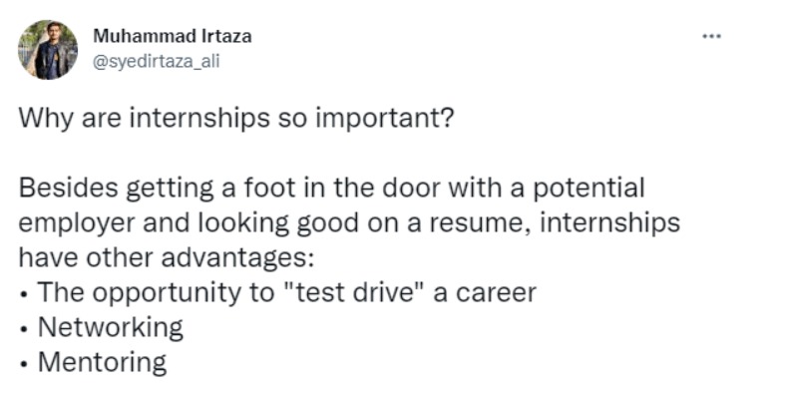Click the bullet dot before "Networking"
Image resolution: width=786 pixels, height=402 pixels.
pyautogui.click(x=24, y=328)
